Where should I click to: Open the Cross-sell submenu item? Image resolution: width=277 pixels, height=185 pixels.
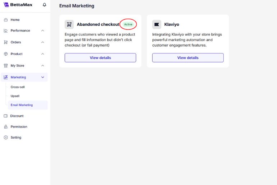pos(18,87)
